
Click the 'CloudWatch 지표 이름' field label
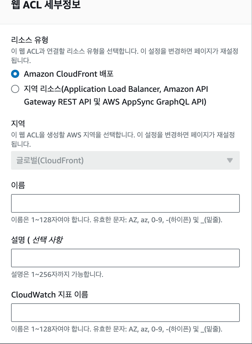point(50,294)
